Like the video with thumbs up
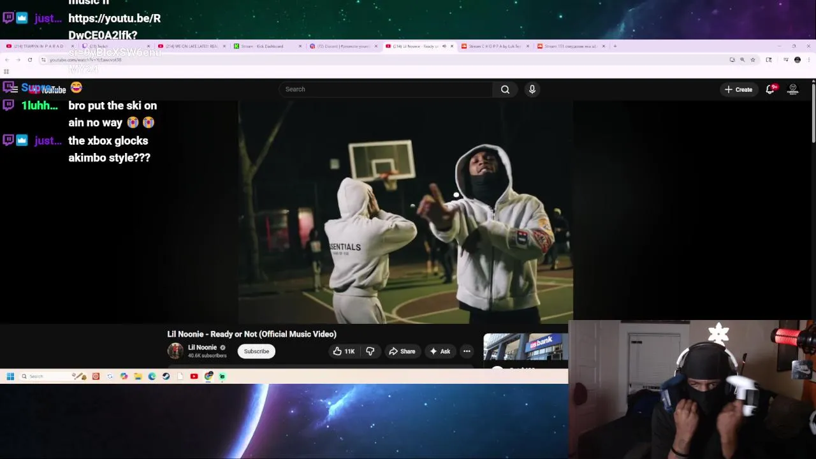Viewport: 816px width, 459px height. (344, 351)
